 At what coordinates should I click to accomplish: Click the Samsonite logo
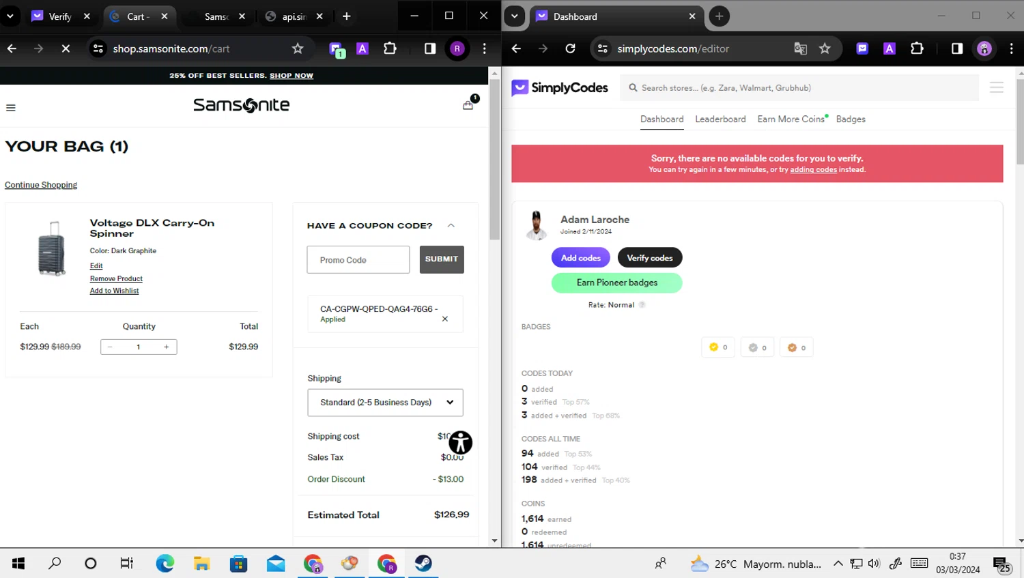242,105
